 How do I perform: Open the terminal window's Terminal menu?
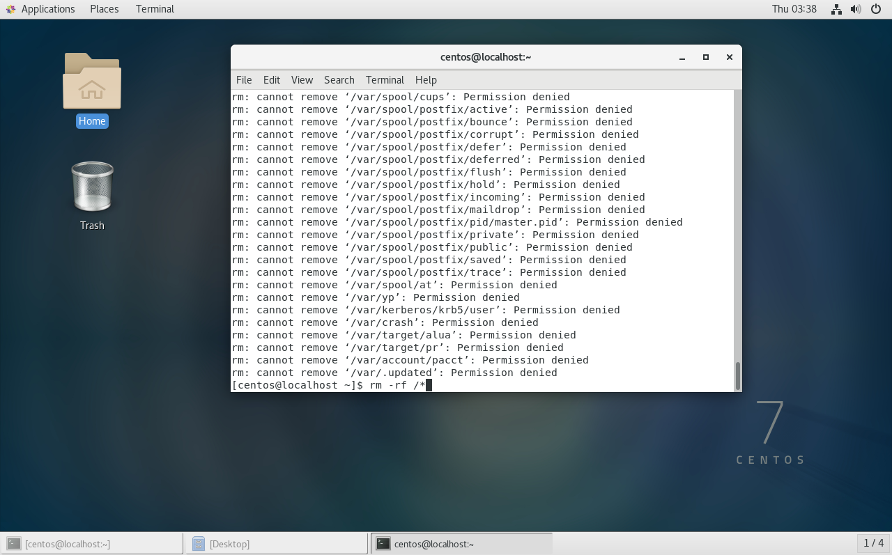tap(385, 80)
